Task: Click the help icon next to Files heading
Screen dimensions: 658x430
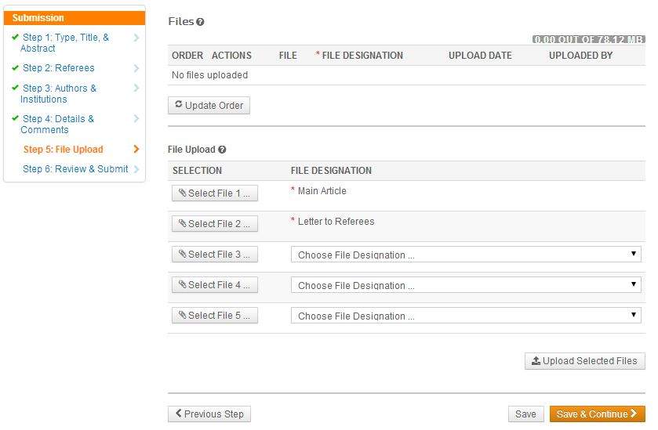Action: pyautogui.click(x=200, y=23)
